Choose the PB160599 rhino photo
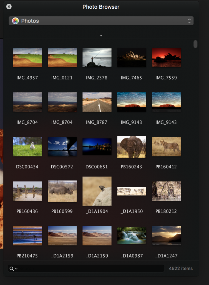This screenshot has width=209, height=285. (x=62, y=191)
